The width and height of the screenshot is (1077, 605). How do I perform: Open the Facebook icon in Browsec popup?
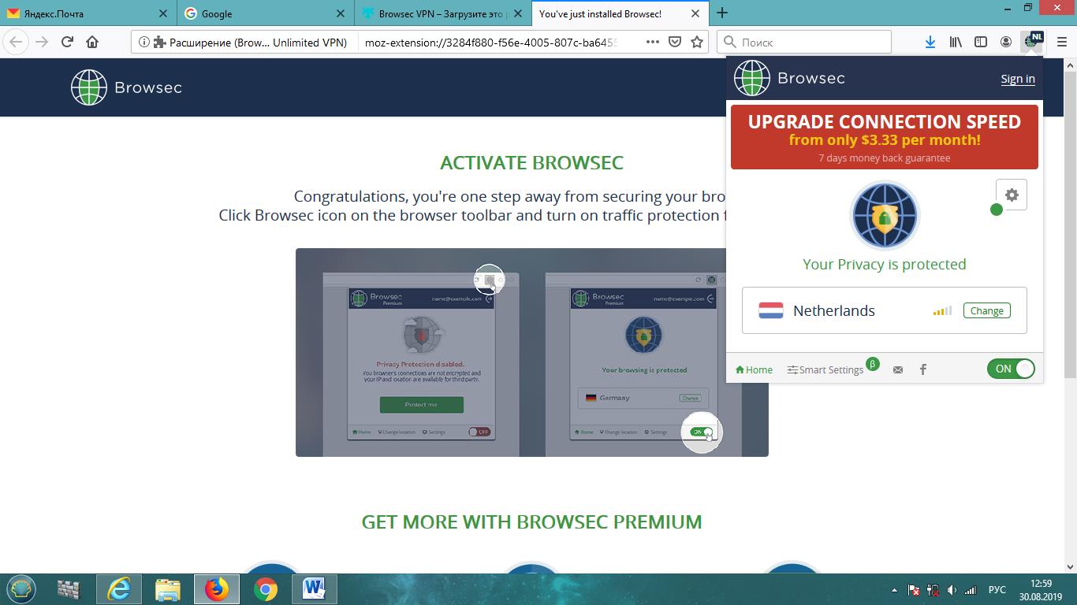click(x=923, y=369)
